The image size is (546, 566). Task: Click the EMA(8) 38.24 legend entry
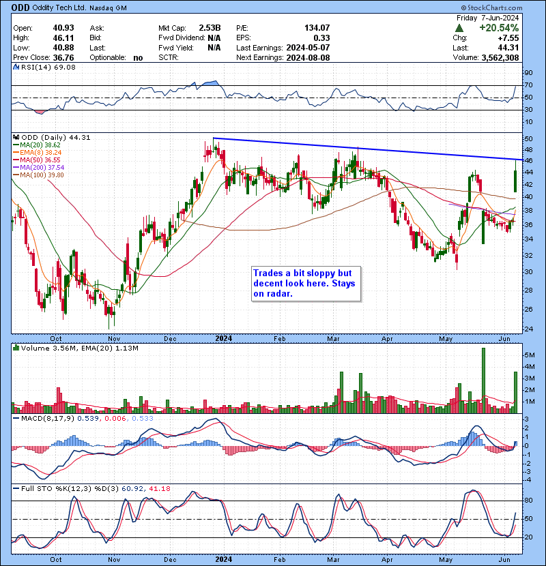coord(38,153)
